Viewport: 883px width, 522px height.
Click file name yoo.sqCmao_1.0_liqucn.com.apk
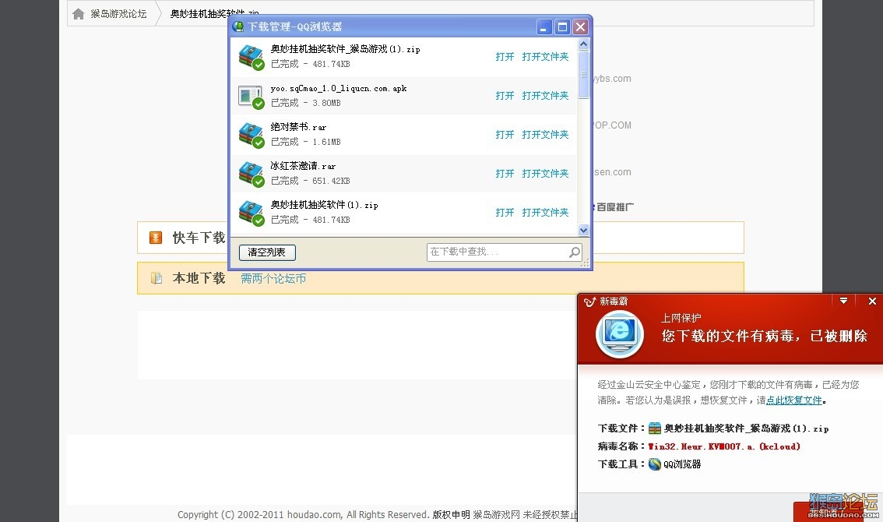tap(339, 89)
